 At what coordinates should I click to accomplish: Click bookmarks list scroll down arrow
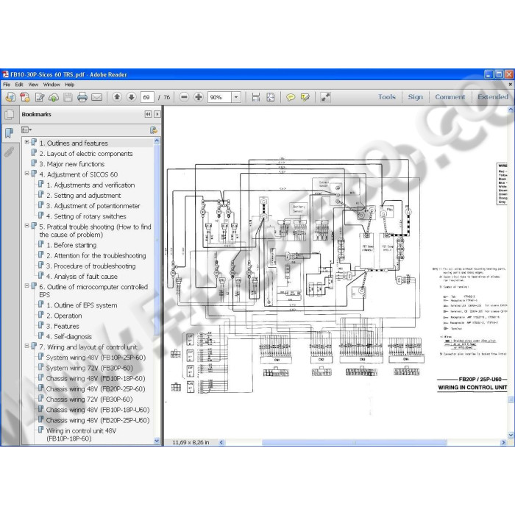pyautogui.click(x=157, y=441)
